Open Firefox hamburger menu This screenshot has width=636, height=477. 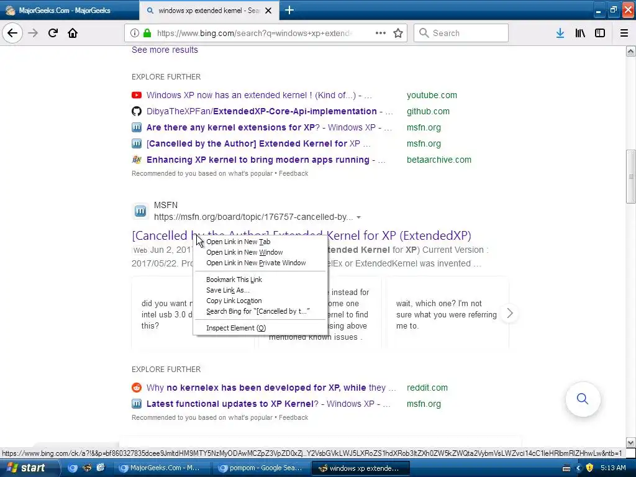click(x=624, y=33)
